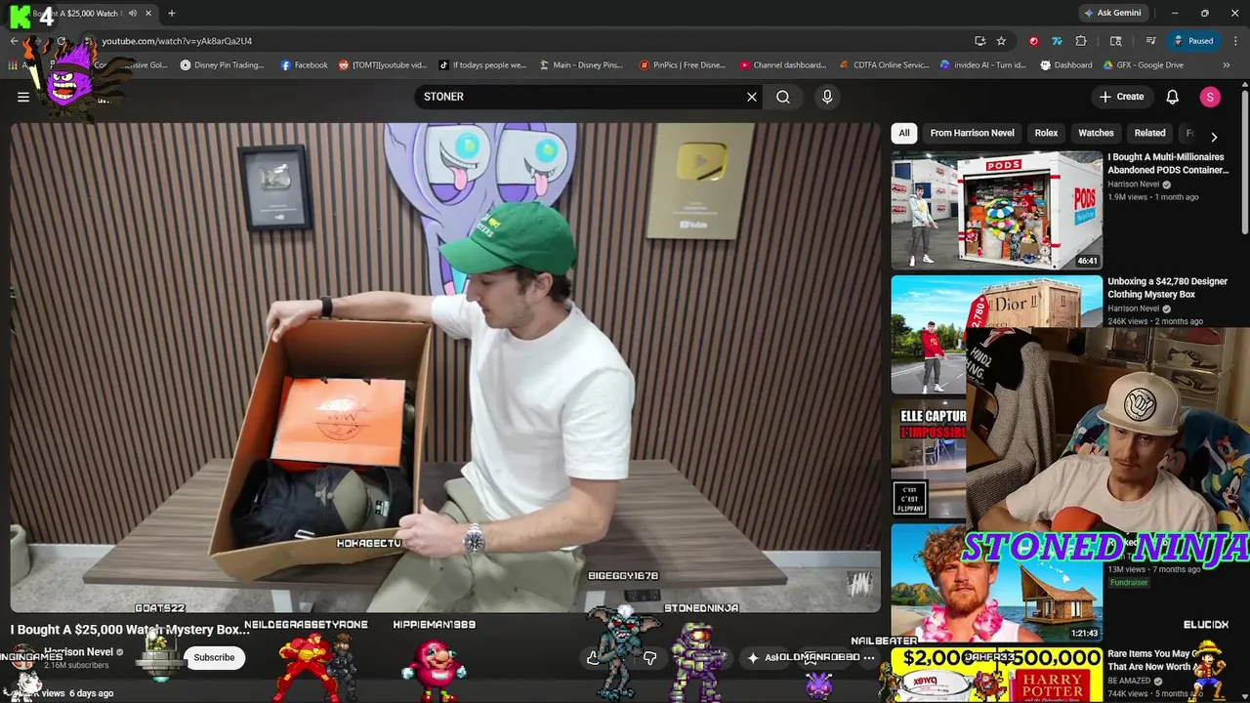Open the "If todays people we..." bookmark

click(x=482, y=65)
